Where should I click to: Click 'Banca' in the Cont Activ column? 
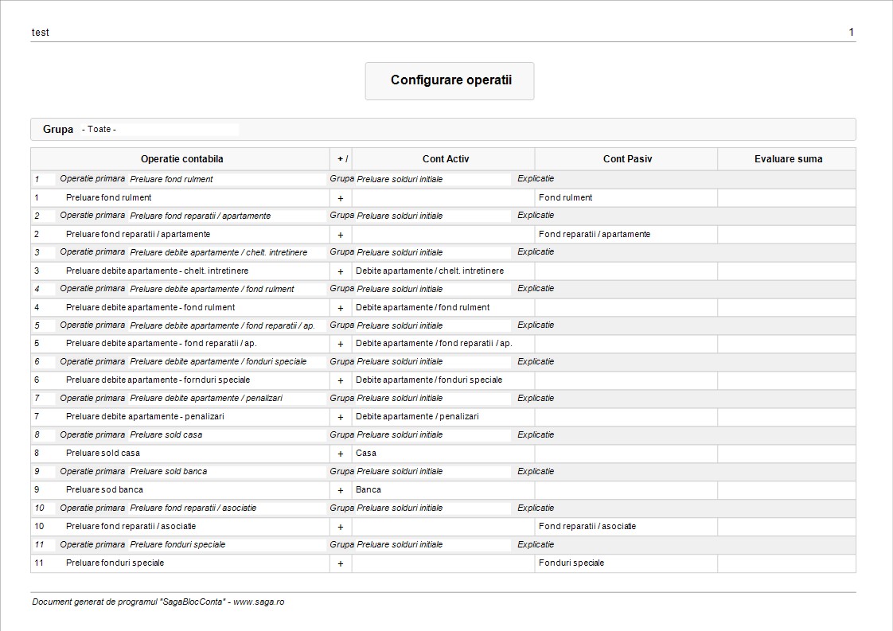(369, 489)
